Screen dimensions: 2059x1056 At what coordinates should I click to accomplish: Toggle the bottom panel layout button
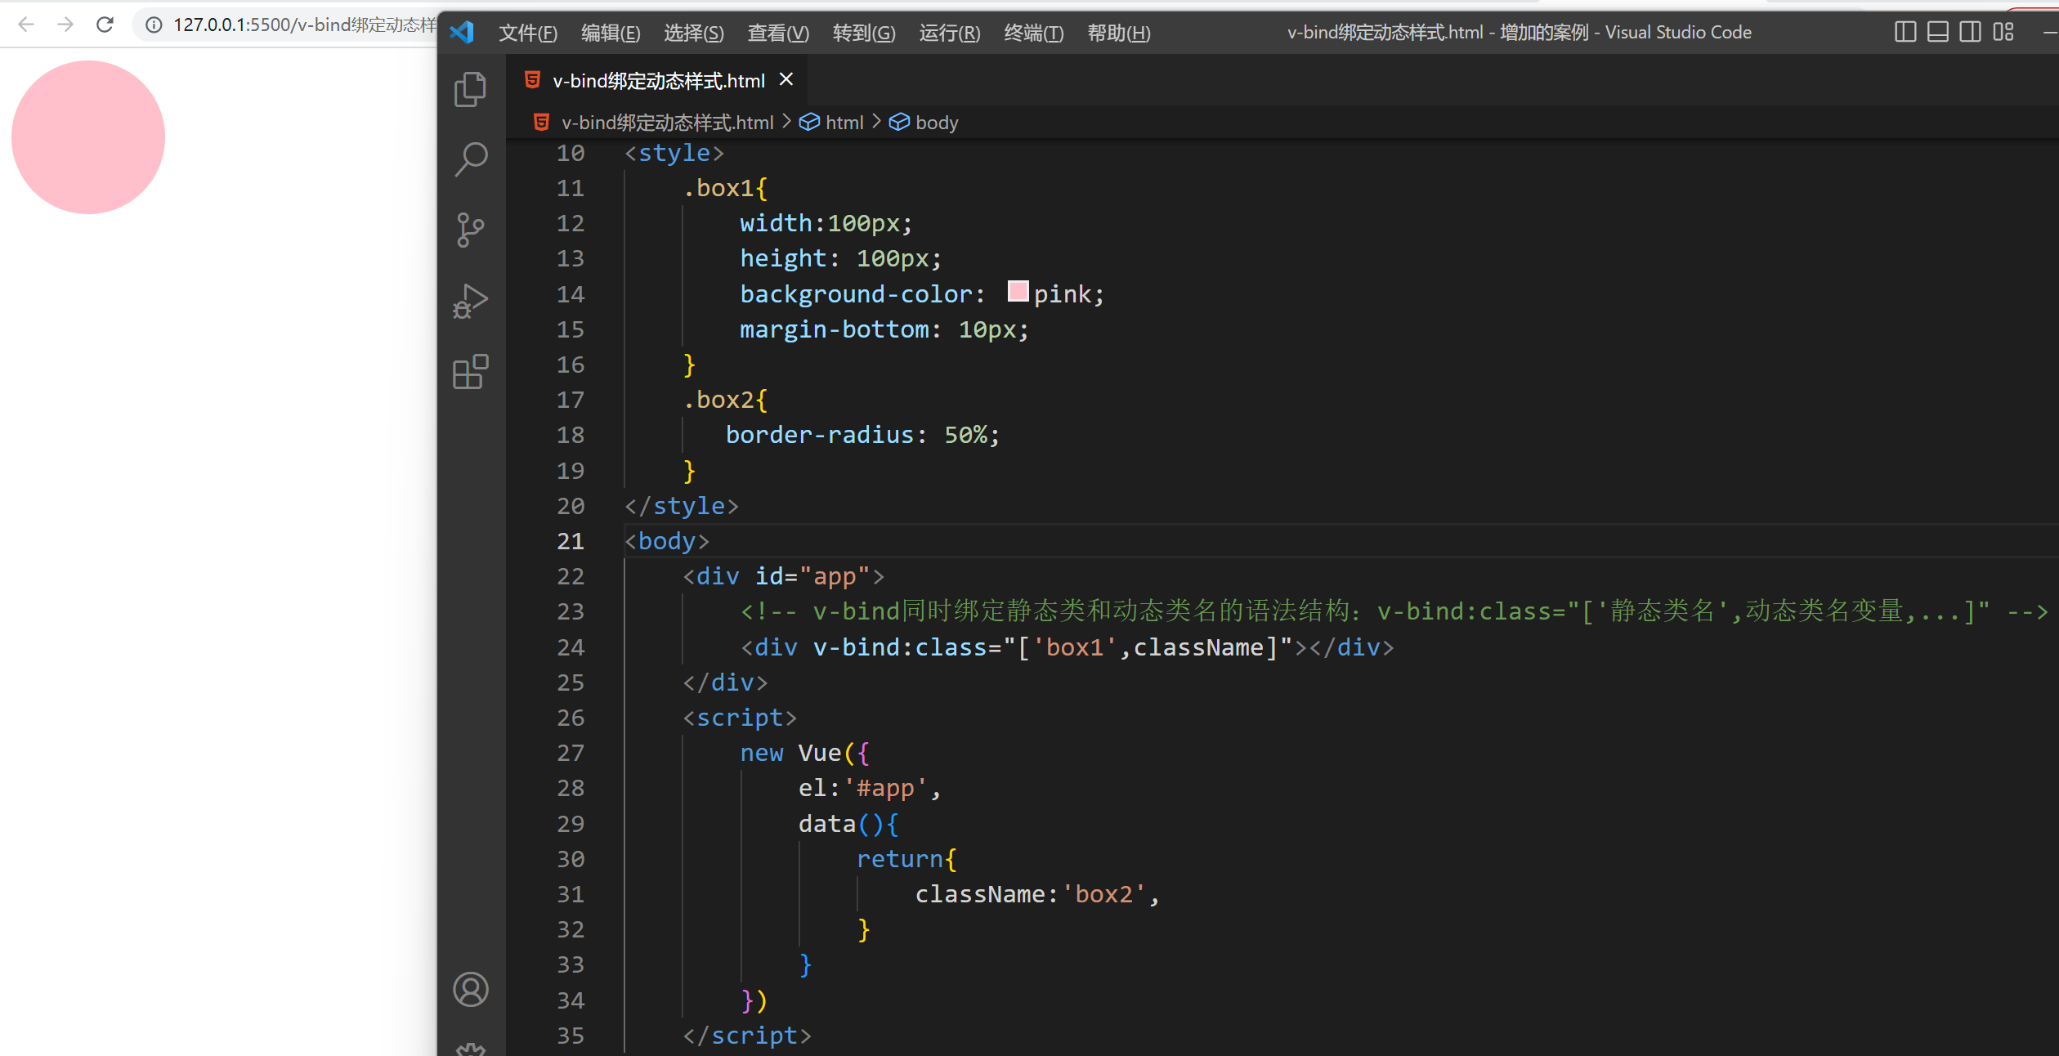(1937, 32)
